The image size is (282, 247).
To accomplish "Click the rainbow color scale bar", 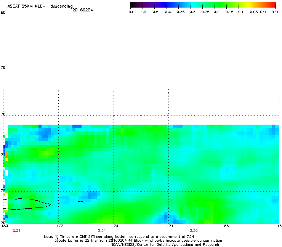I will 203,5.
